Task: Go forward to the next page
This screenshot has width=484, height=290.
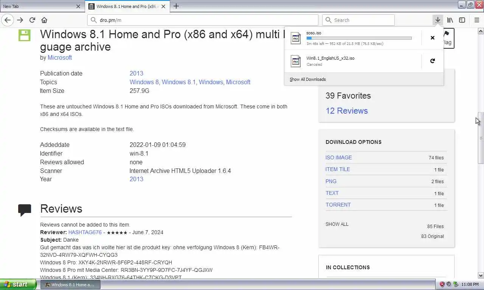Action: 20,20
